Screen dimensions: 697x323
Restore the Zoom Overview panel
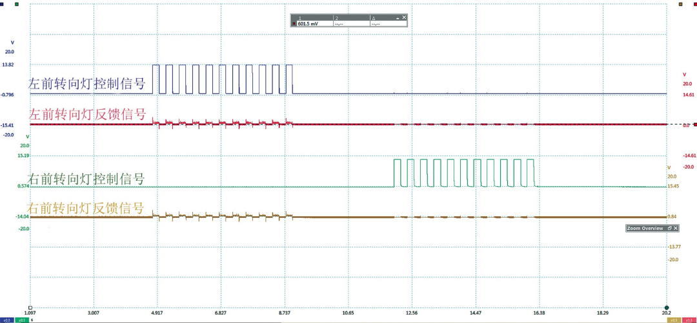click(669, 228)
